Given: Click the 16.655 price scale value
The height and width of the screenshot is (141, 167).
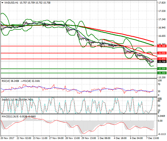Looking at the screenshot, I should pyautogui.click(x=162, y=36).
